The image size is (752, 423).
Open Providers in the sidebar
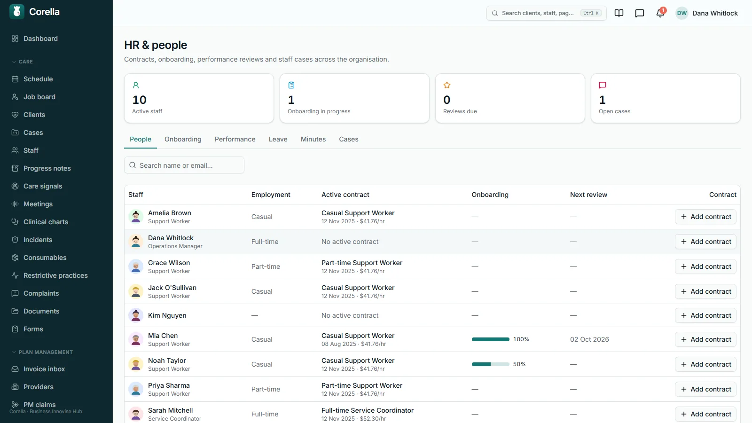[39, 387]
